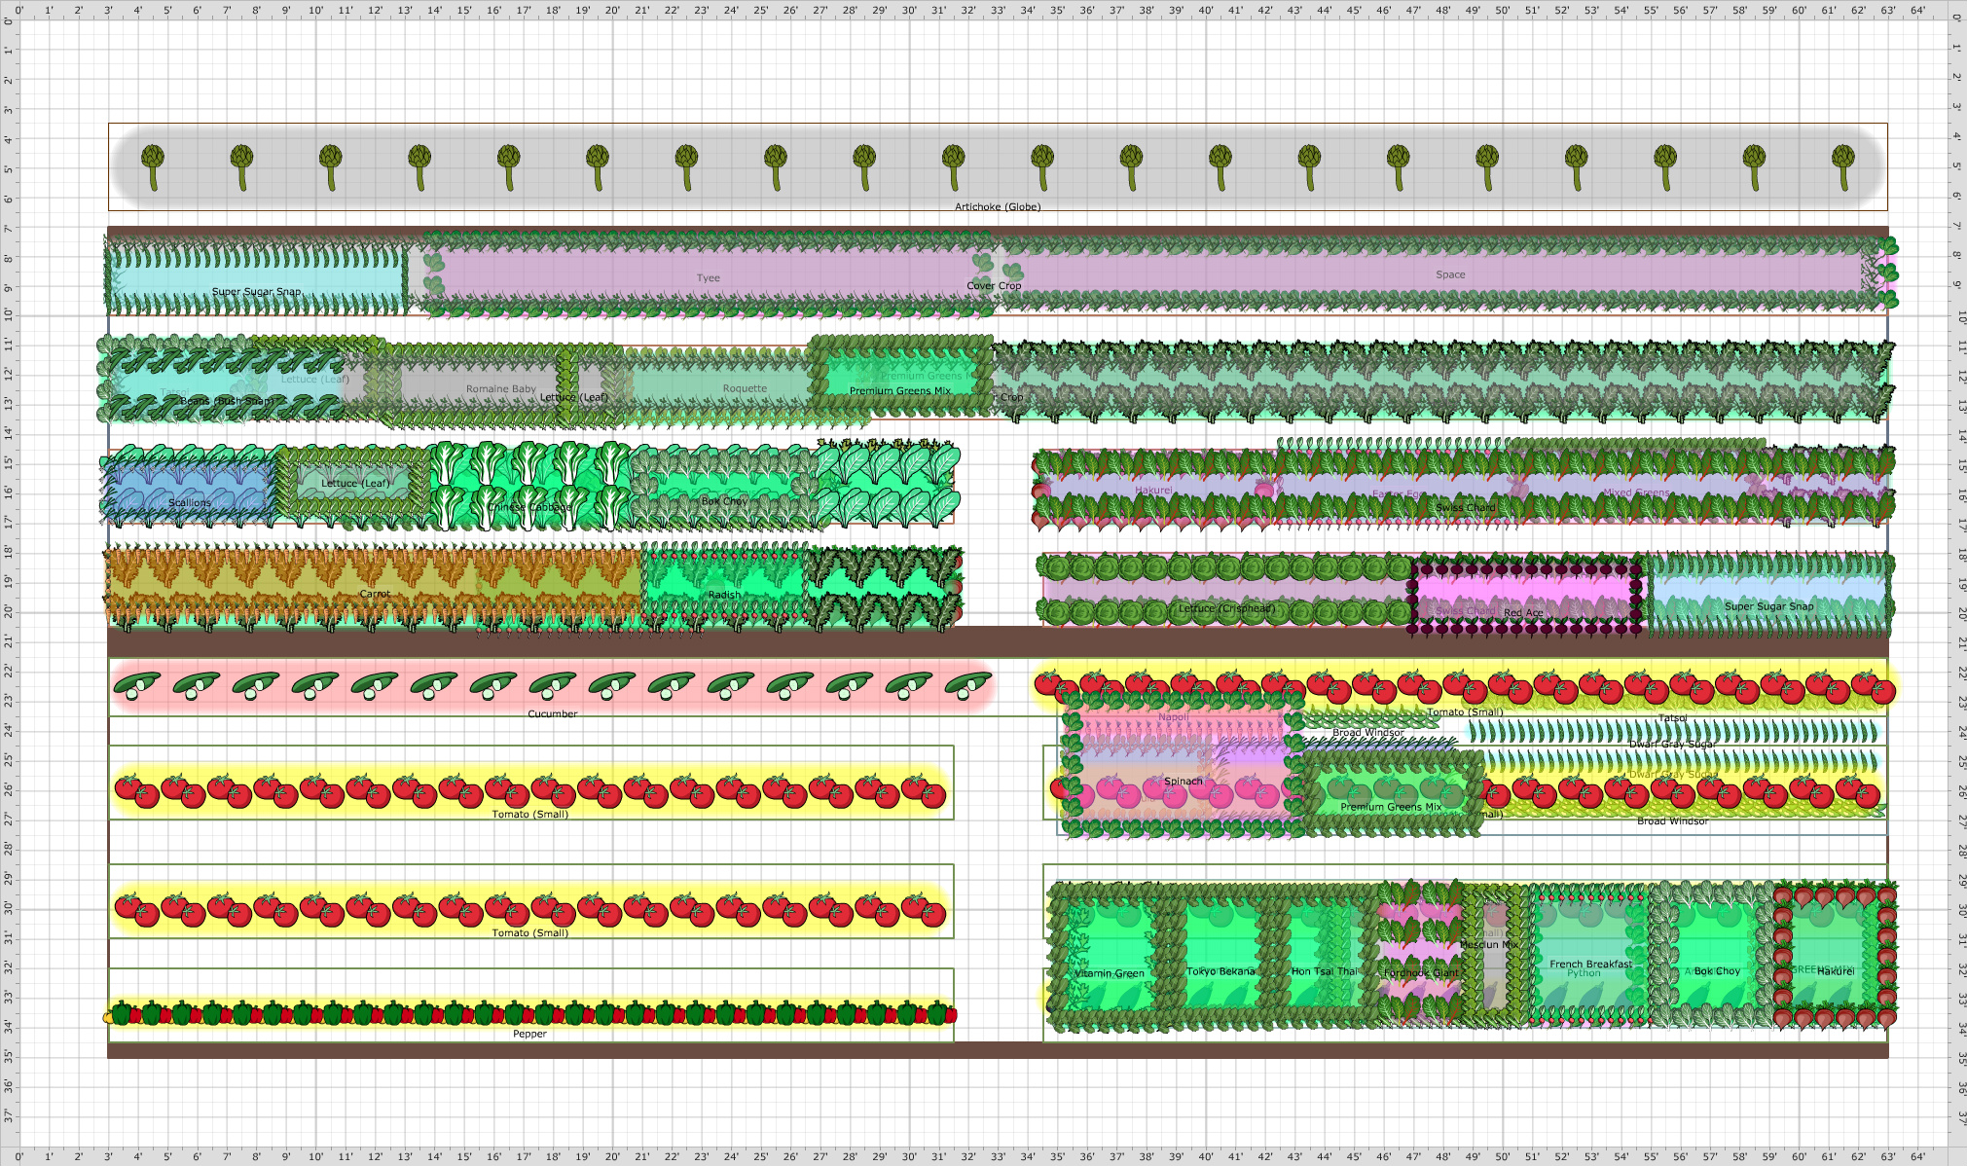
Task: Click the 'Cover Crop' label
Action: (994, 286)
